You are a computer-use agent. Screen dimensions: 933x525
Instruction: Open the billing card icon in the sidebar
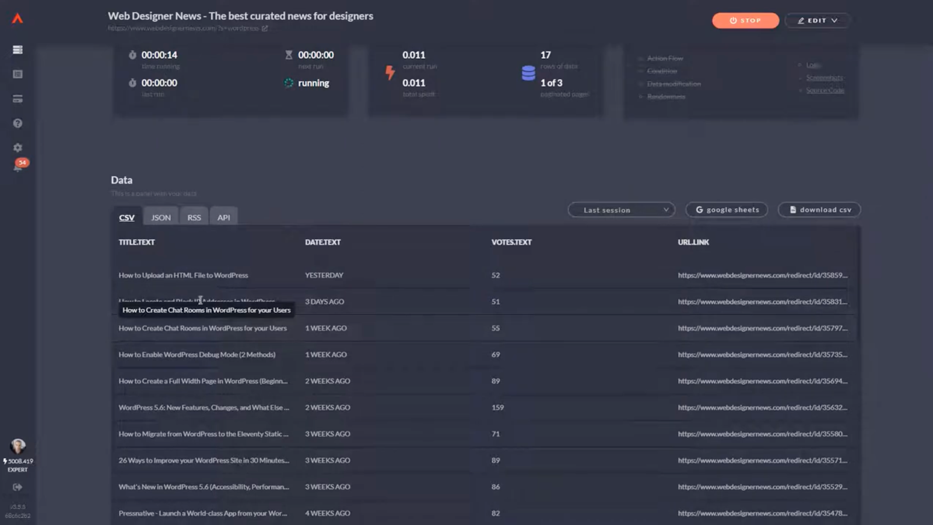pyautogui.click(x=17, y=99)
